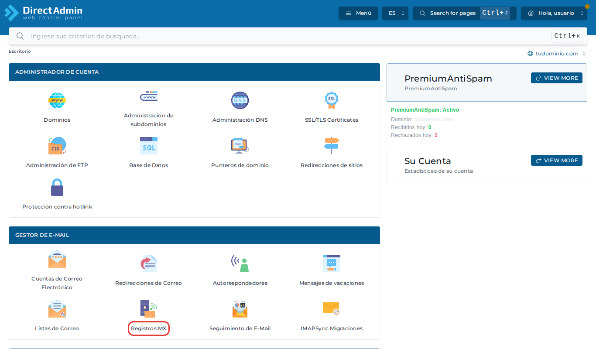
Task: Open Administración de FTP icon
Action: (x=57, y=146)
